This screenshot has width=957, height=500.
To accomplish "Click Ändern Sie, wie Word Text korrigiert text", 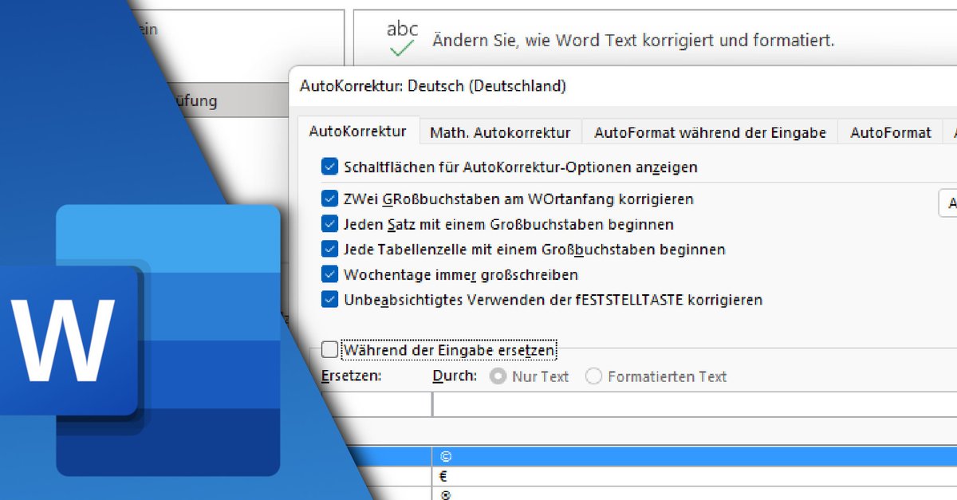I will click(x=633, y=40).
